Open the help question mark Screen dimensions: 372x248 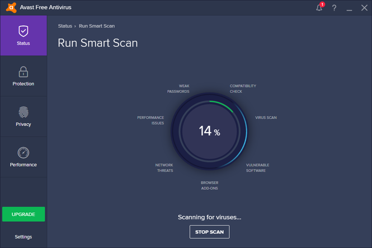click(x=334, y=8)
